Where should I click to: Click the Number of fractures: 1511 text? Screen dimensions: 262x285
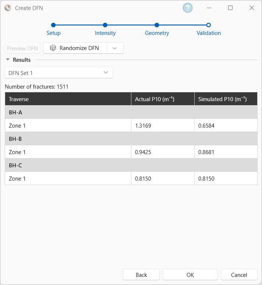point(36,86)
